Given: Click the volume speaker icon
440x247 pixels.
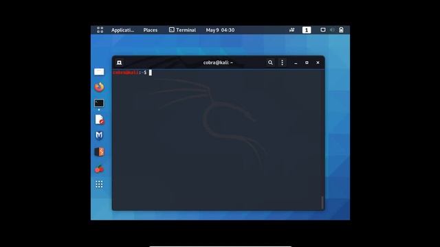Looking at the screenshot, I should (x=332, y=30).
